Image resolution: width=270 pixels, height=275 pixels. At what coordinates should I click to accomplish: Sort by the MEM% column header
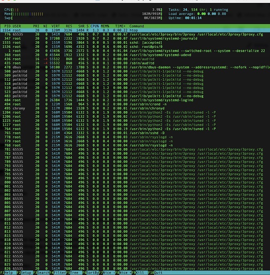coord(105,26)
